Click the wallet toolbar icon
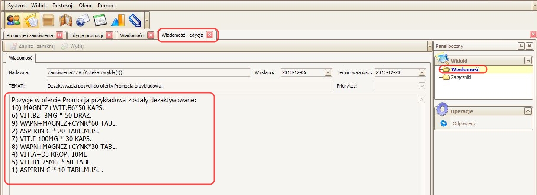 (x=66, y=20)
